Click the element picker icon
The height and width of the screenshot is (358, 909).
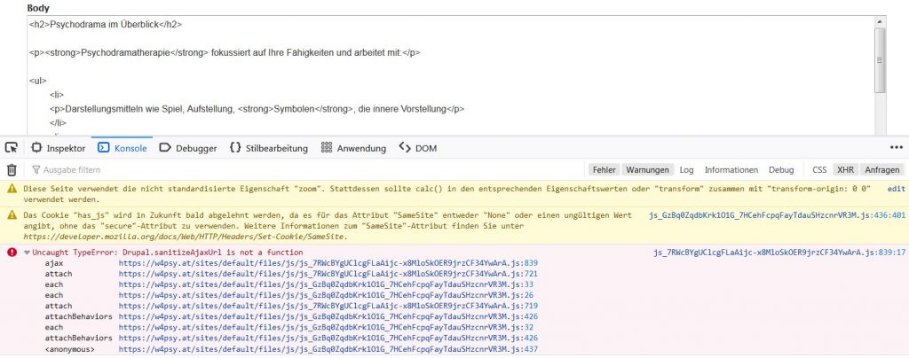click(12, 148)
